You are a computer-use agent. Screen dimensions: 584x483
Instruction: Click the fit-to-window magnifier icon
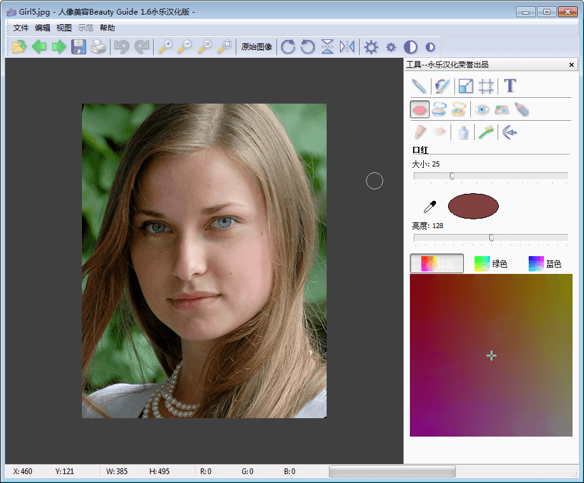point(224,47)
